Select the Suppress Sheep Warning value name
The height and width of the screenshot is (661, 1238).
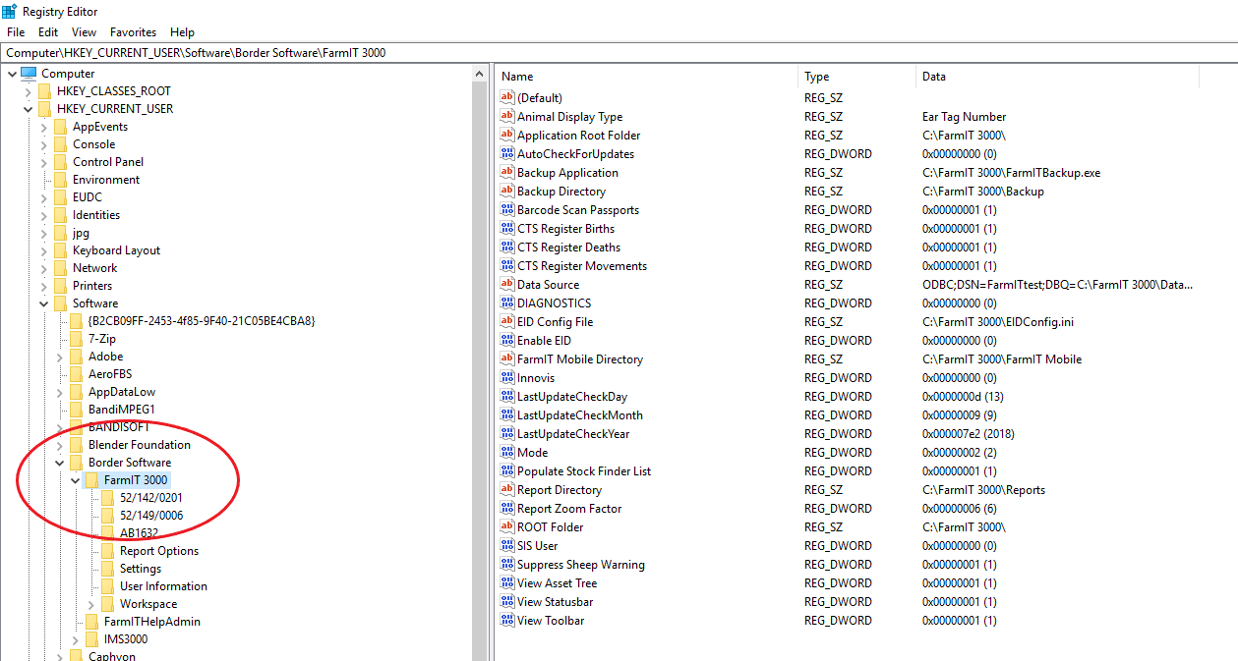tap(581, 565)
